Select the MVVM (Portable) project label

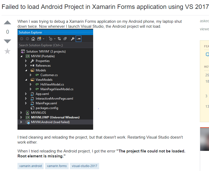tap(43, 56)
